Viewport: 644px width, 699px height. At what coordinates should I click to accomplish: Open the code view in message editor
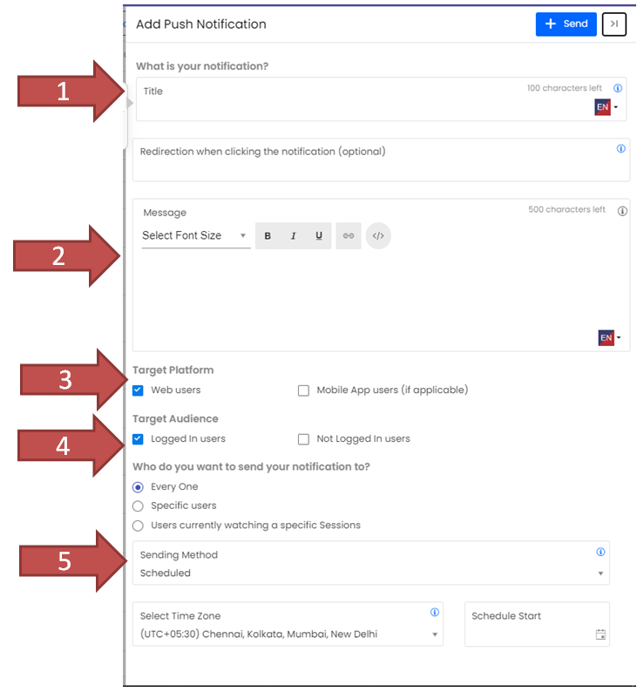click(378, 236)
